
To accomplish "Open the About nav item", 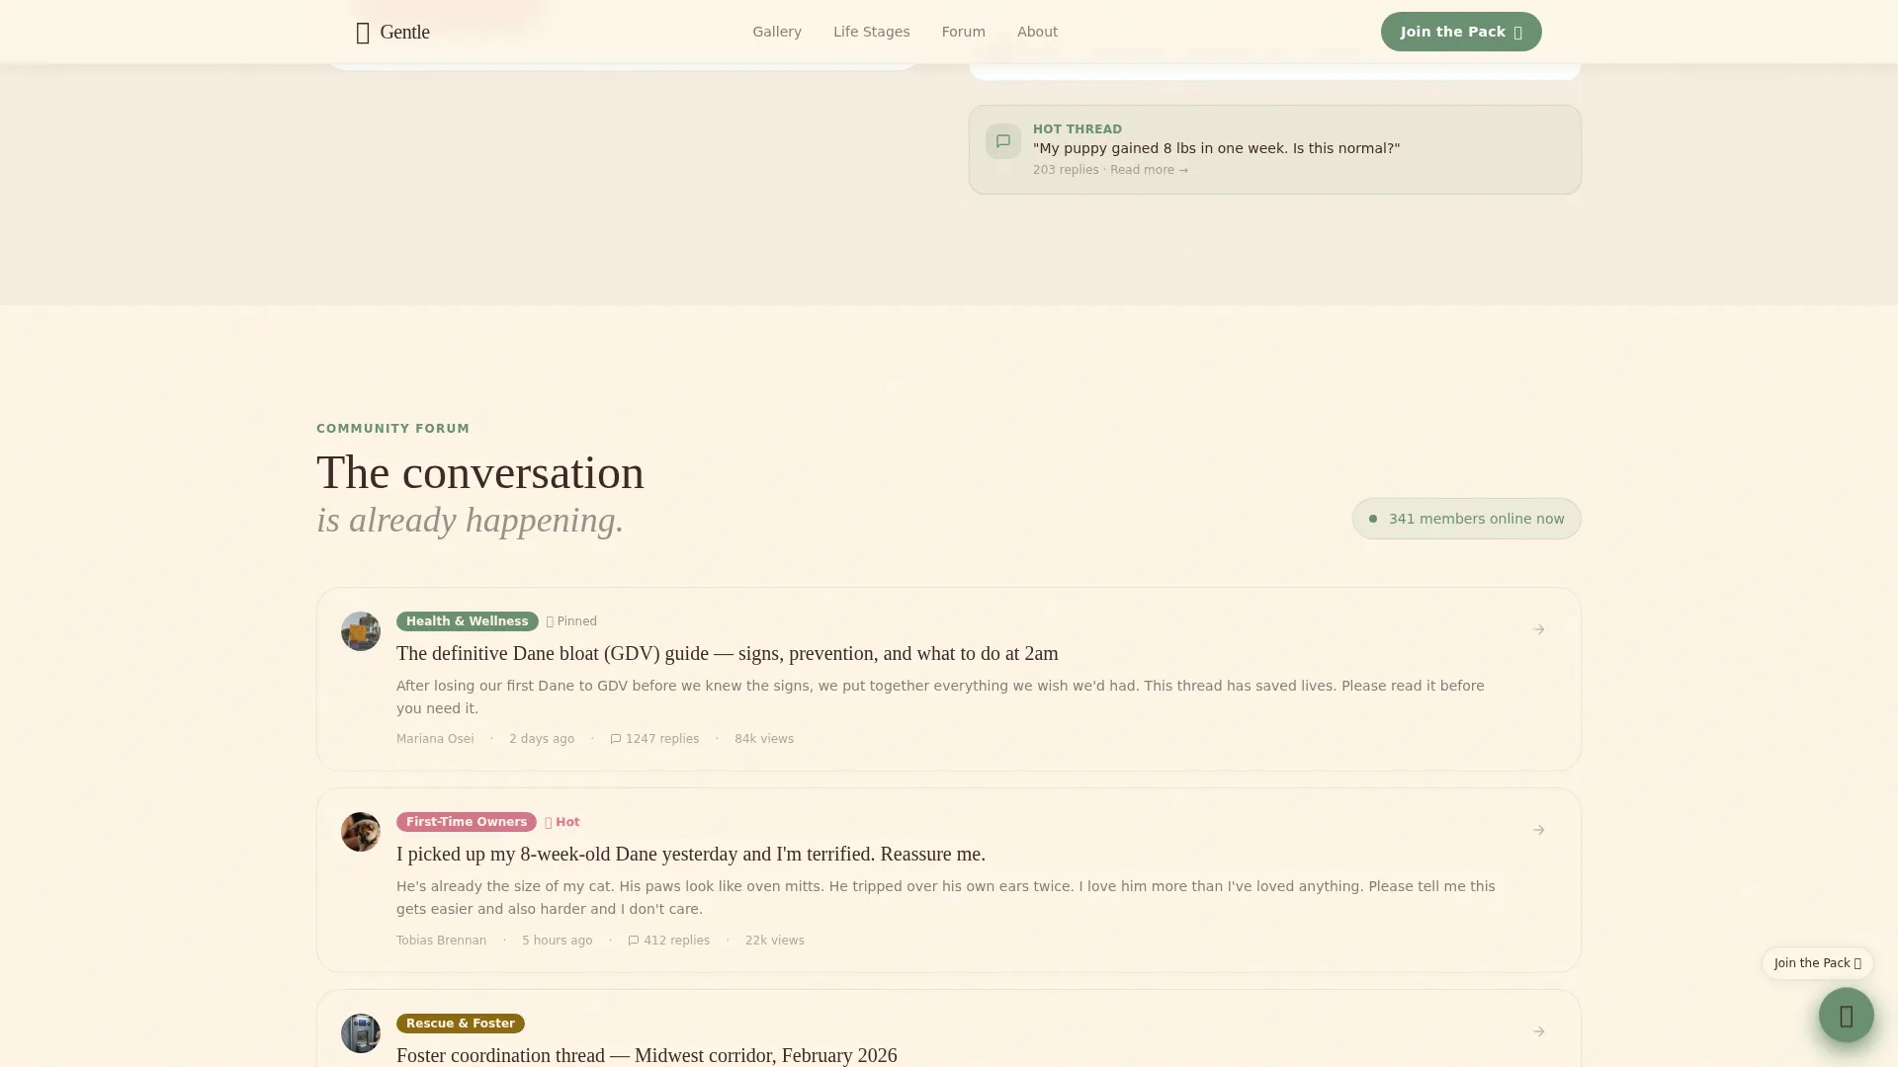I will [1037, 32].
